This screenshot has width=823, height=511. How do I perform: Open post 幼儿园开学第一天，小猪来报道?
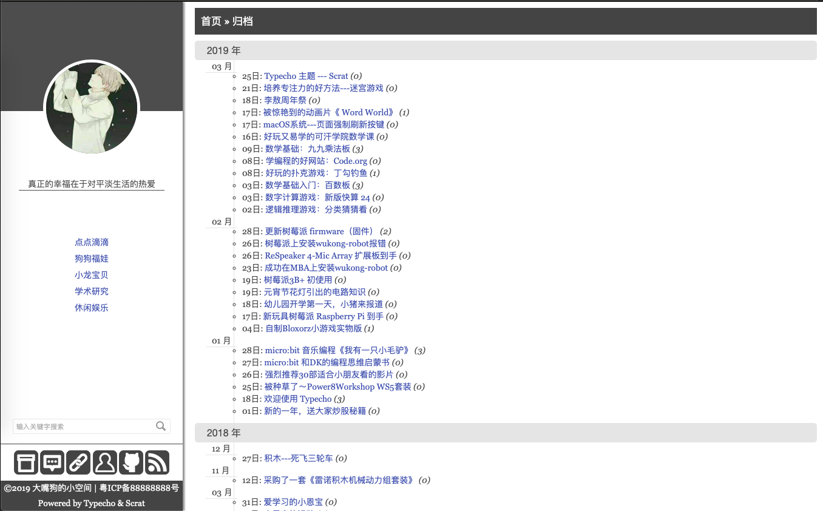point(323,304)
